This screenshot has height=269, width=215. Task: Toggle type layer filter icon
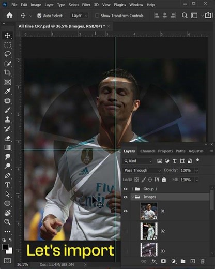(175, 161)
